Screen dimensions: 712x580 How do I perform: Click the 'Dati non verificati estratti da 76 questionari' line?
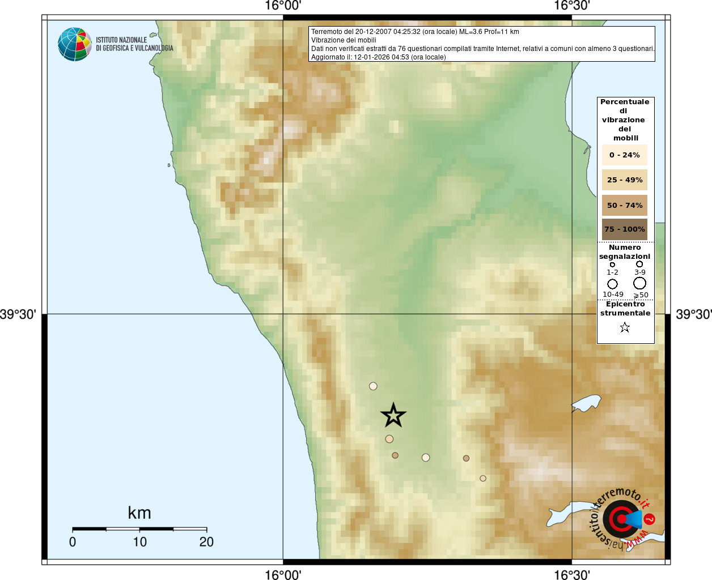point(483,49)
